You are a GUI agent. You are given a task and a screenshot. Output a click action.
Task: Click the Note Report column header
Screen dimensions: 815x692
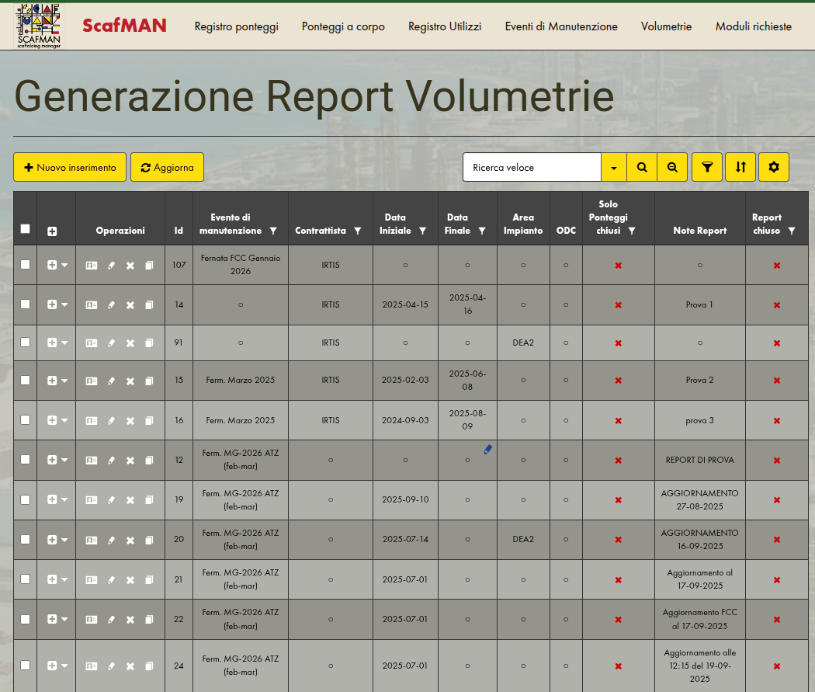click(x=699, y=231)
